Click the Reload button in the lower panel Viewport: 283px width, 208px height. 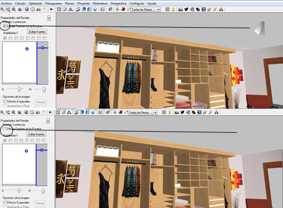[40, 203]
